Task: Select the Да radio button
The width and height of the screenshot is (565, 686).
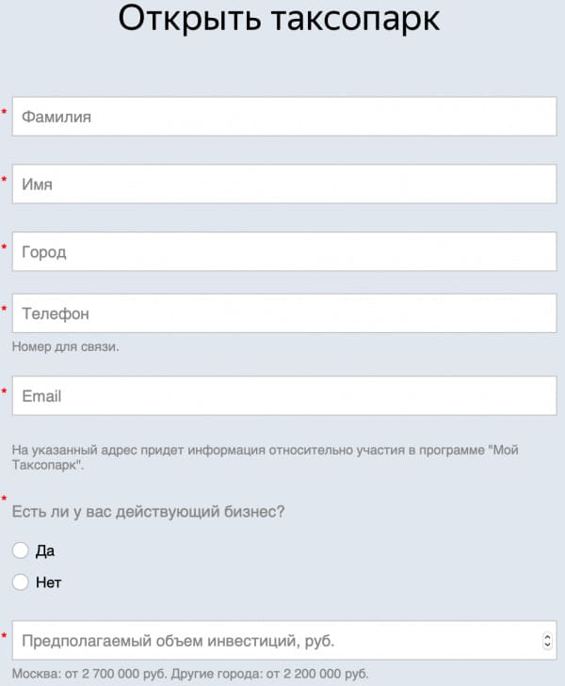Action: tap(20, 550)
